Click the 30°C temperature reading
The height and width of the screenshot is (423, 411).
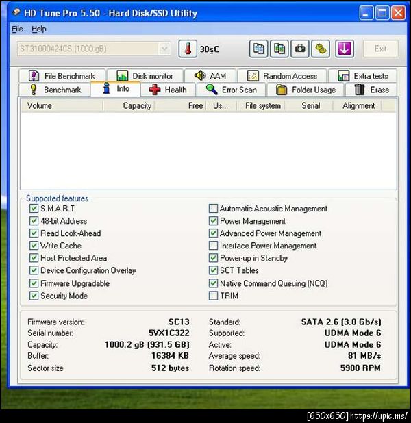[x=210, y=49]
